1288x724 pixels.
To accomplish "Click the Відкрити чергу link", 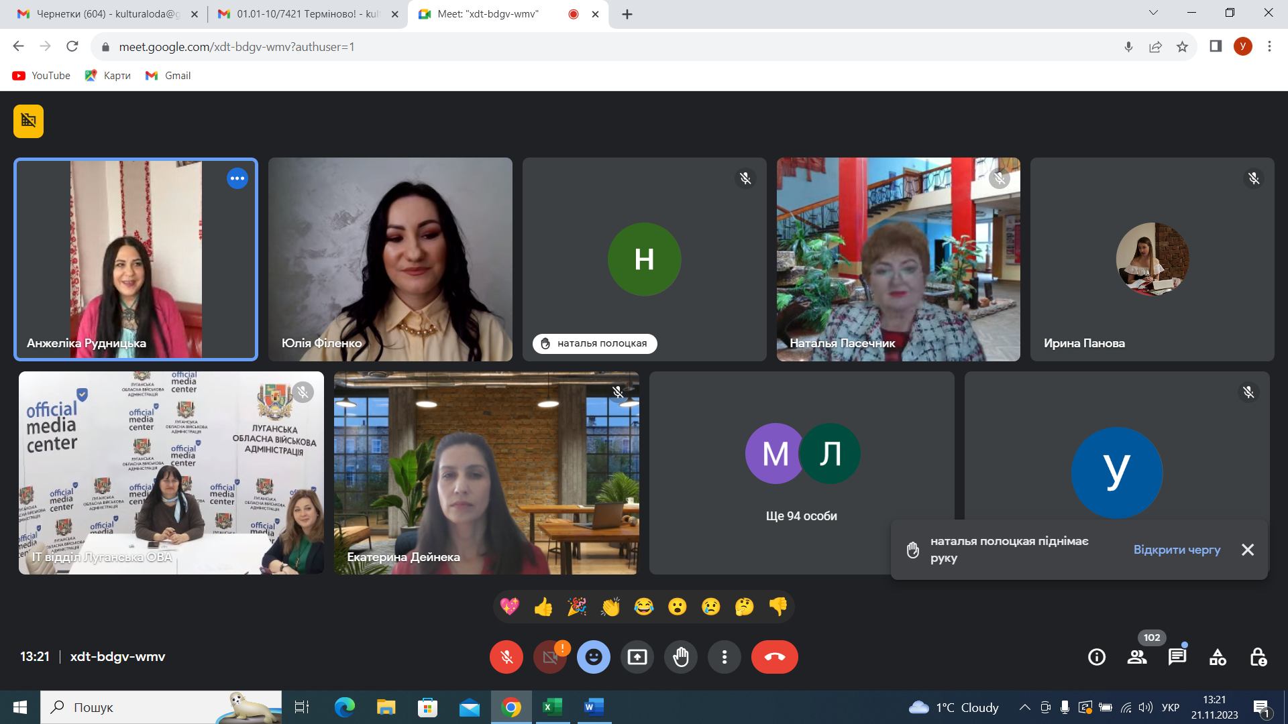I will point(1177,550).
